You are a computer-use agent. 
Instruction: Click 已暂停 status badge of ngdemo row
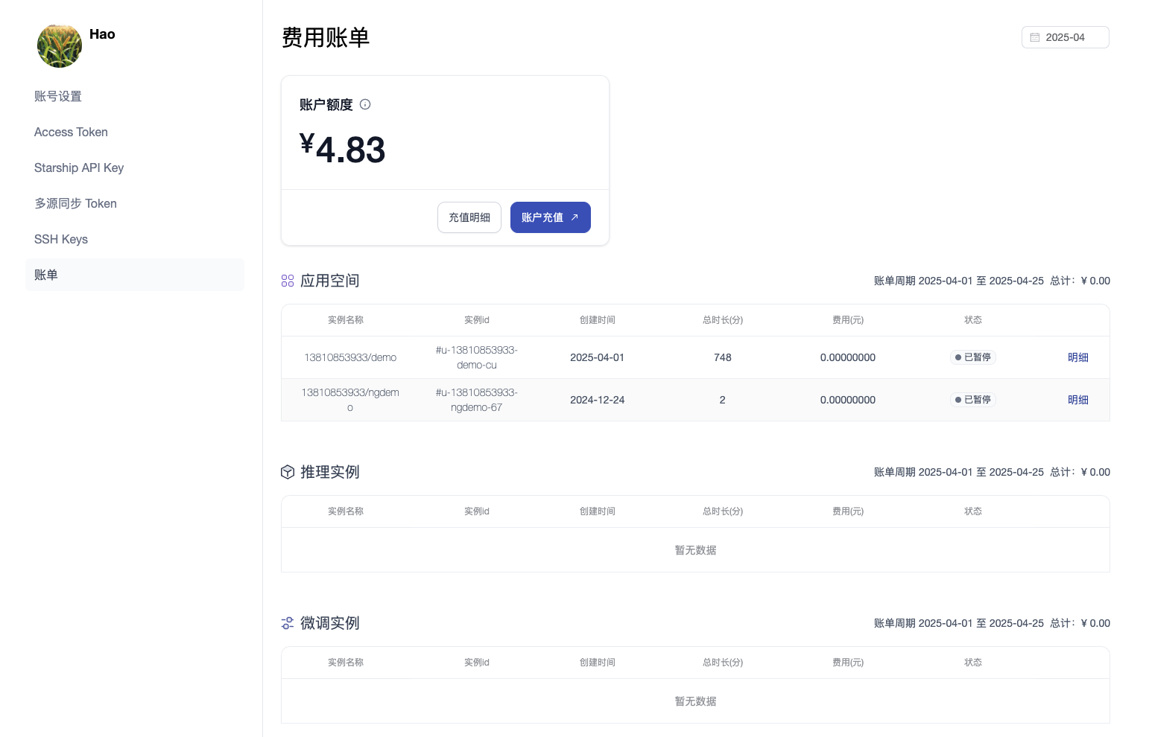pyautogui.click(x=973, y=400)
